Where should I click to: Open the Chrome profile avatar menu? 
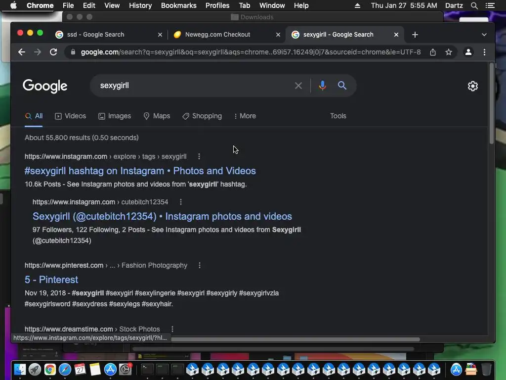click(x=468, y=52)
